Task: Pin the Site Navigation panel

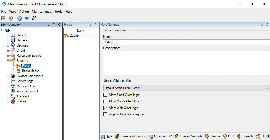Action: coord(54,25)
